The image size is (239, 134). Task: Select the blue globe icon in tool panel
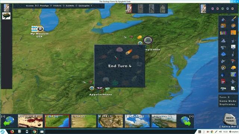click(223, 75)
